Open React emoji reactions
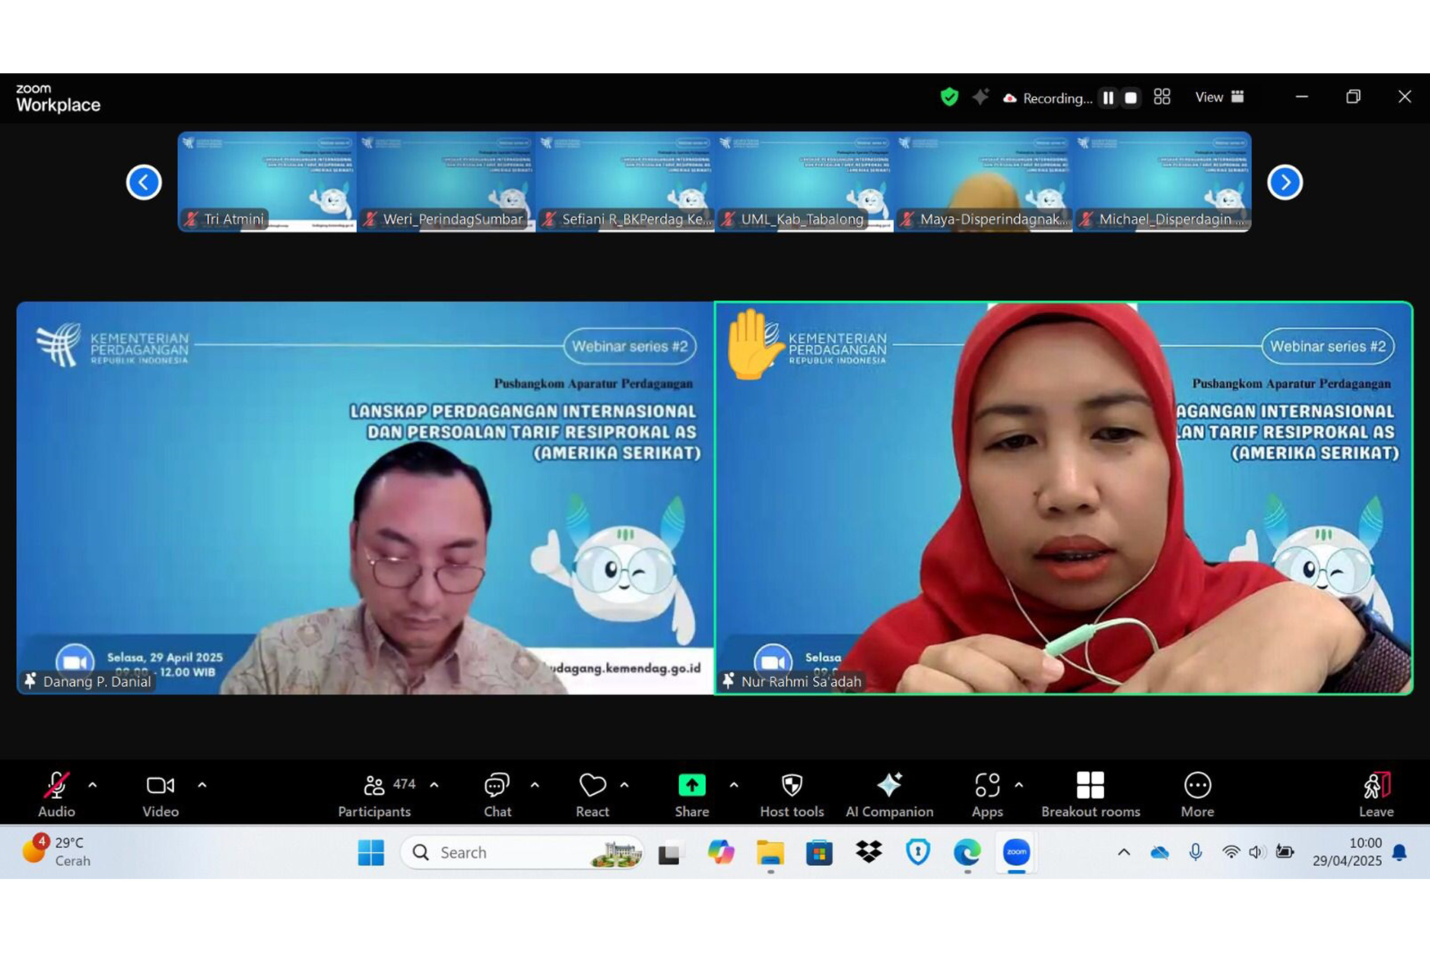Viewport: 1430px width, 953px height. point(592,793)
